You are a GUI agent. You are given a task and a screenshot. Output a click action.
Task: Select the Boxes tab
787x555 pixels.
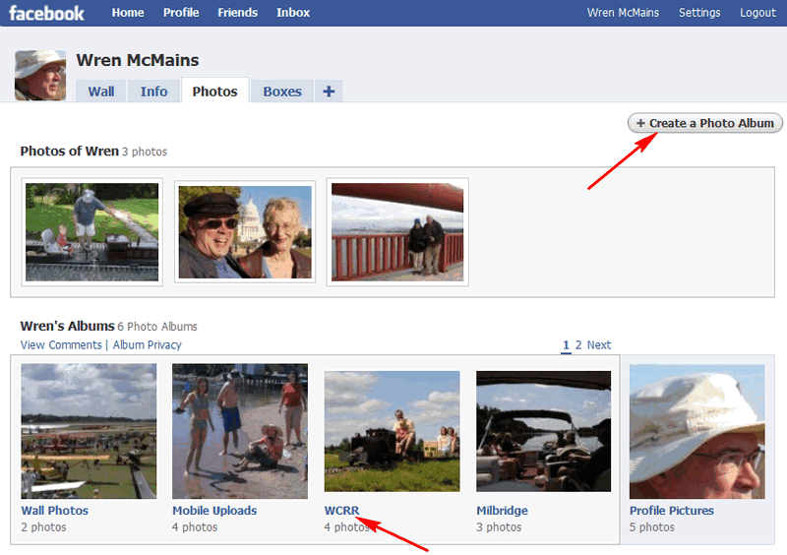point(282,92)
